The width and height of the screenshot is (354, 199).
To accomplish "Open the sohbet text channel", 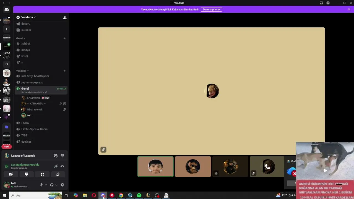I will [41, 44].
